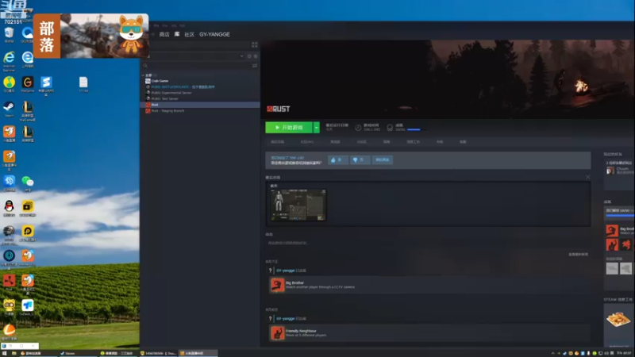Open the Sogou S icon on desktop

coord(46,86)
